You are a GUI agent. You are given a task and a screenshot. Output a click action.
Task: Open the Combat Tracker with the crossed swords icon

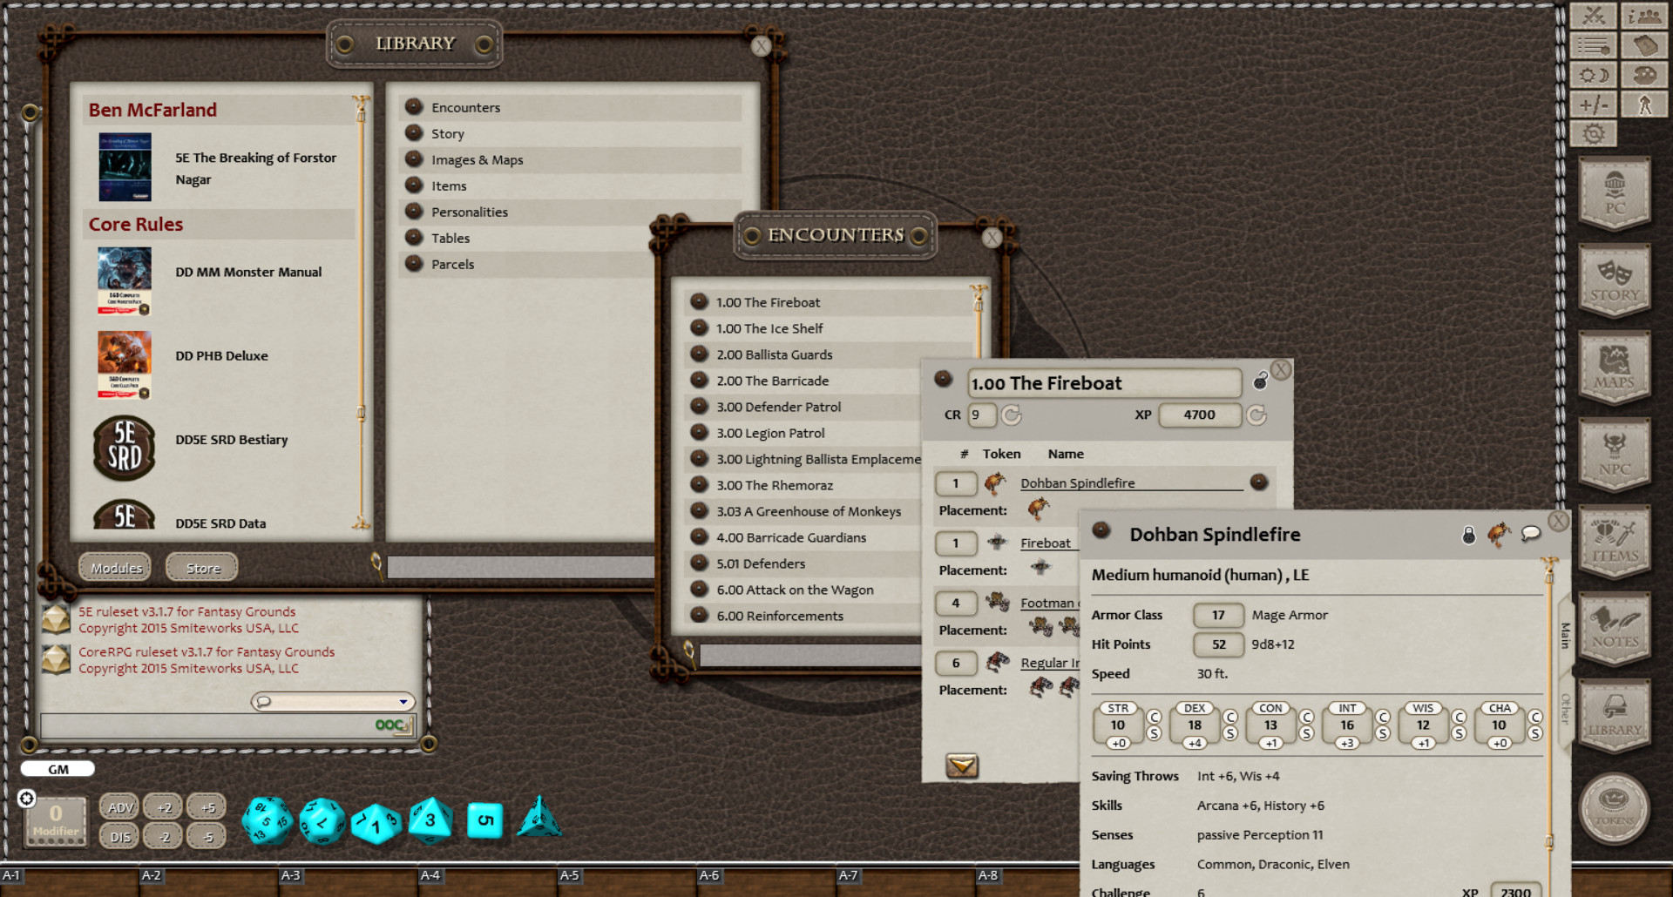point(1594,15)
